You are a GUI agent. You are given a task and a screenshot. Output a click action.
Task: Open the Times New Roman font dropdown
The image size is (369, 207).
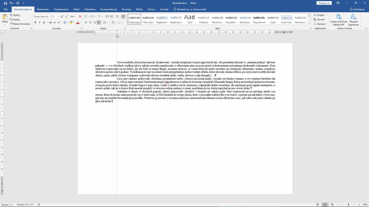(42, 16)
